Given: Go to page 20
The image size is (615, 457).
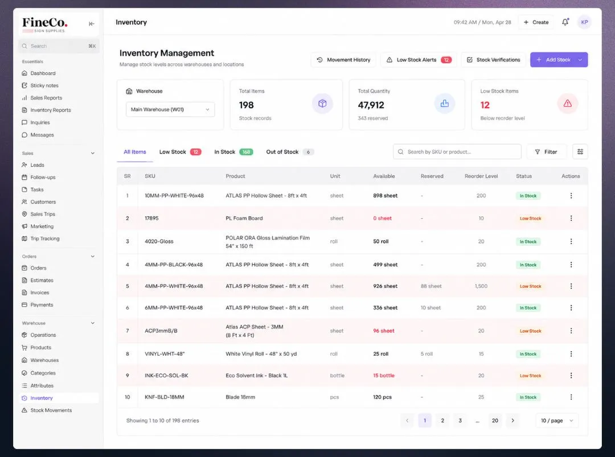Looking at the screenshot, I should [495, 421].
